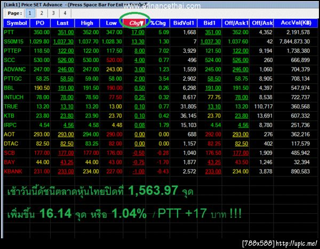Click the Last column header

tap(62, 23)
